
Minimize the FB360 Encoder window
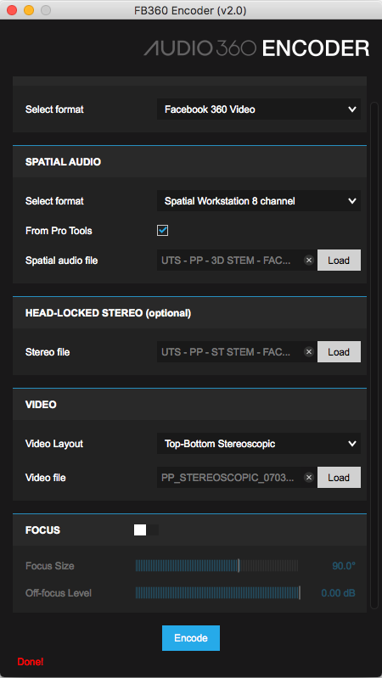coord(29,10)
